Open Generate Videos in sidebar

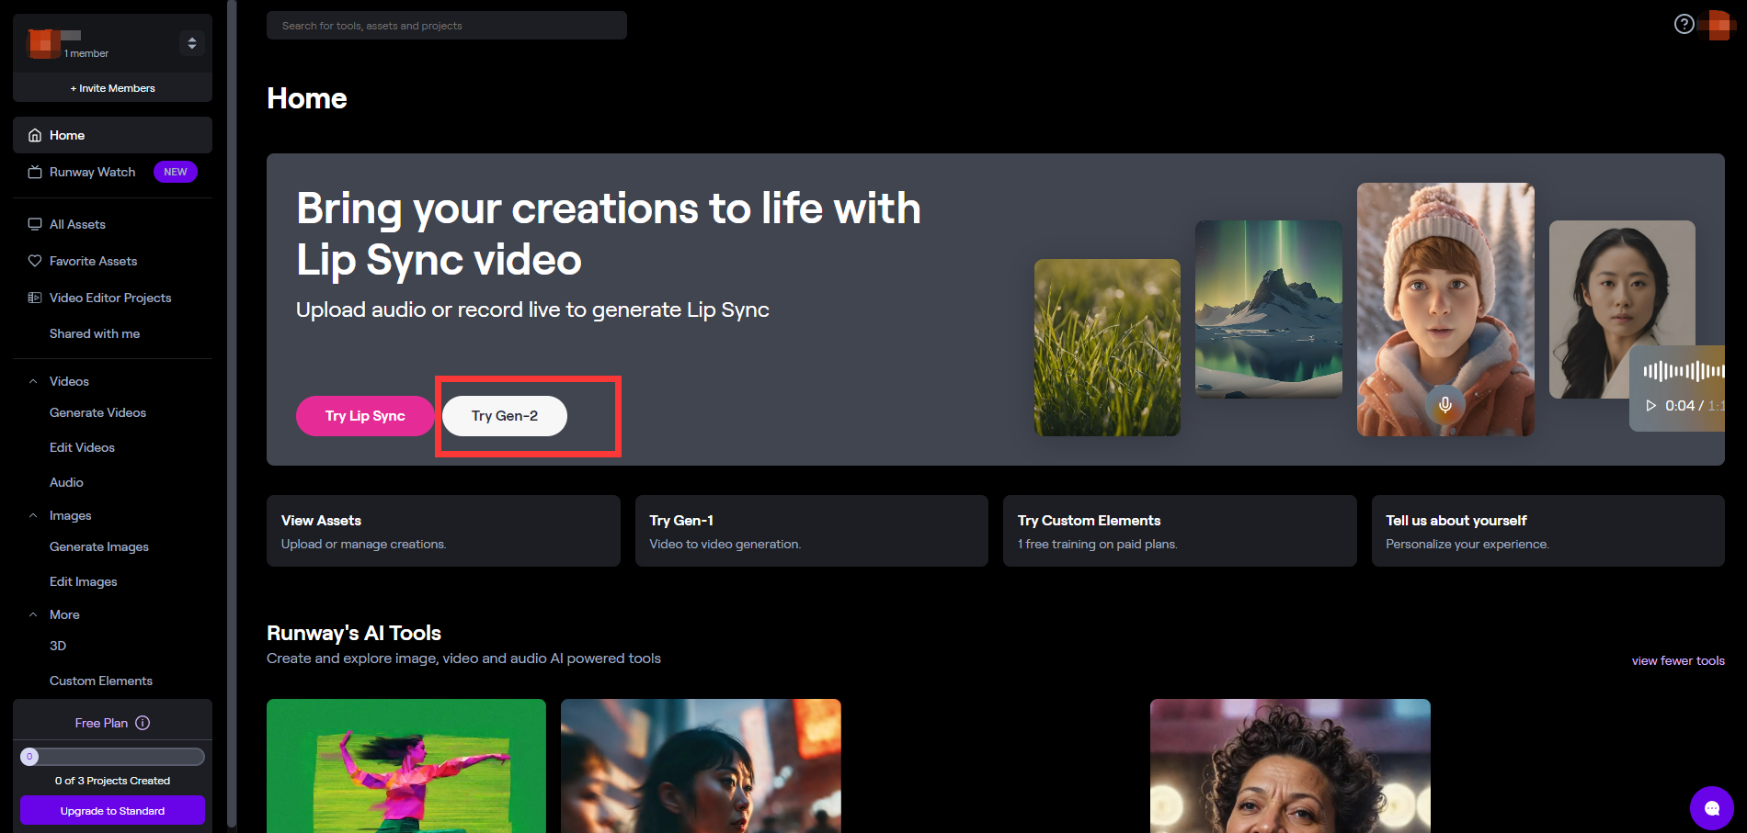(97, 412)
